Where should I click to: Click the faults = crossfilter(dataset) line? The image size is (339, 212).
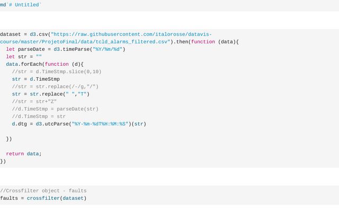click(x=43, y=198)
